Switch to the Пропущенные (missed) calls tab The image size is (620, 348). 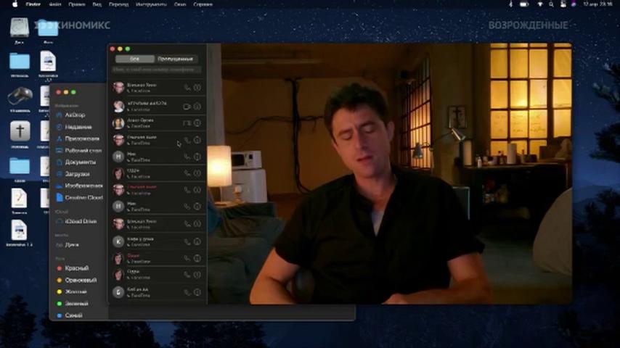coord(175,59)
